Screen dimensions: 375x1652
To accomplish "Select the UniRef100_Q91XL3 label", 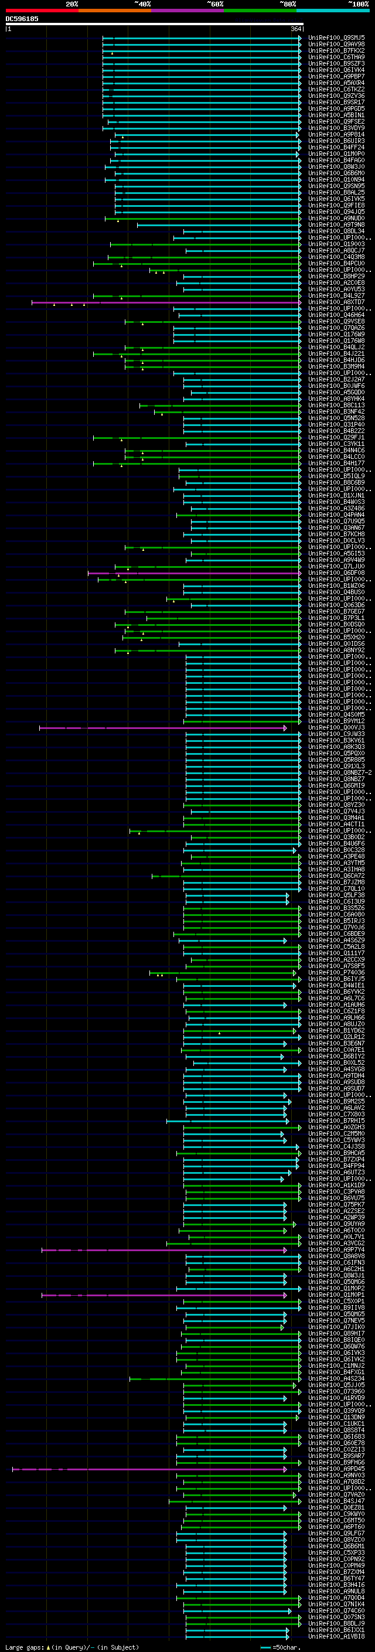I will [x=336, y=766].
